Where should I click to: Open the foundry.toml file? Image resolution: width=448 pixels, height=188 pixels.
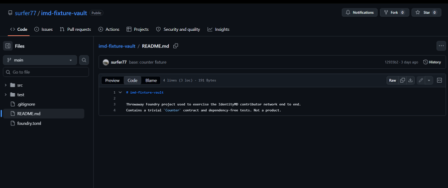point(29,124)
